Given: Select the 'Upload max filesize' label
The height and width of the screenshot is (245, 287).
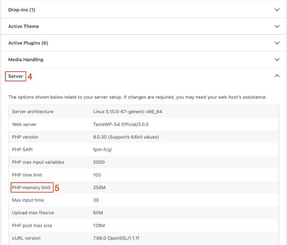Looking at the screenshot, I should click(33, 213).
